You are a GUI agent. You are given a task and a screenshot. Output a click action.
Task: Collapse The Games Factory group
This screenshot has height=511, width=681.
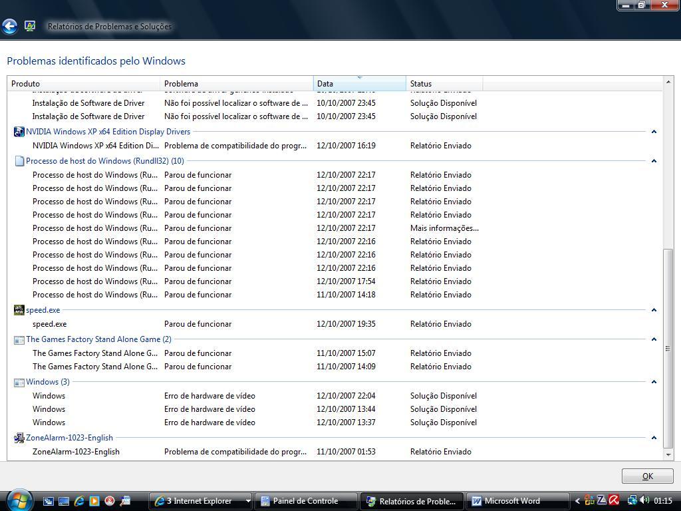(x=654, y=339)
